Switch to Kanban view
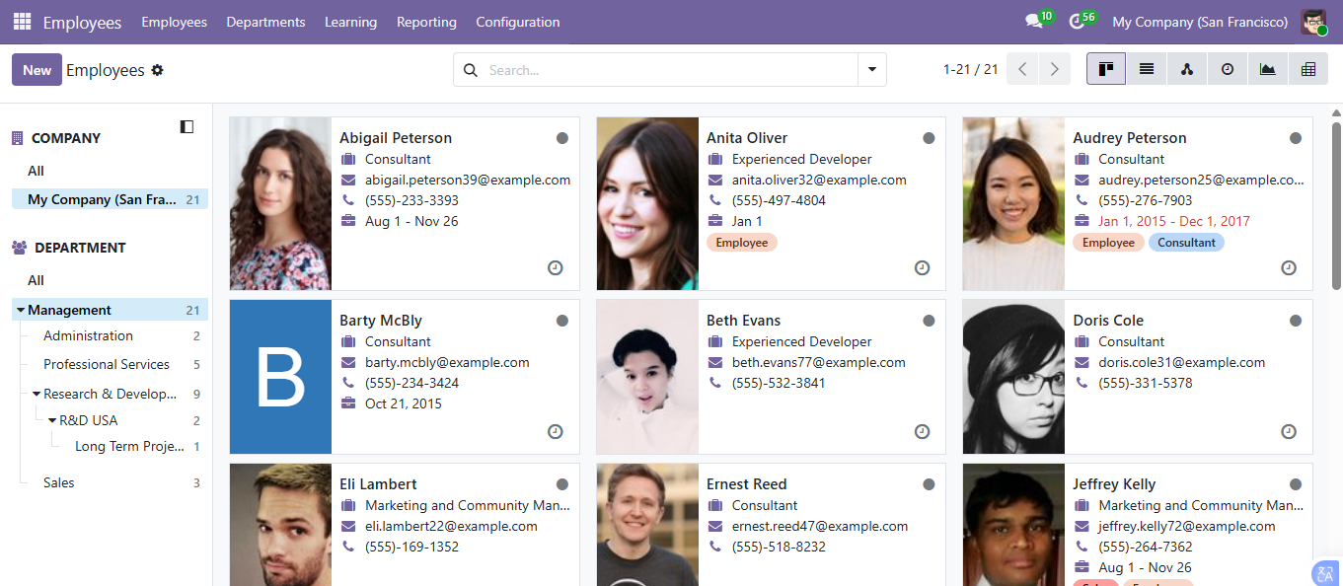 1106,69
